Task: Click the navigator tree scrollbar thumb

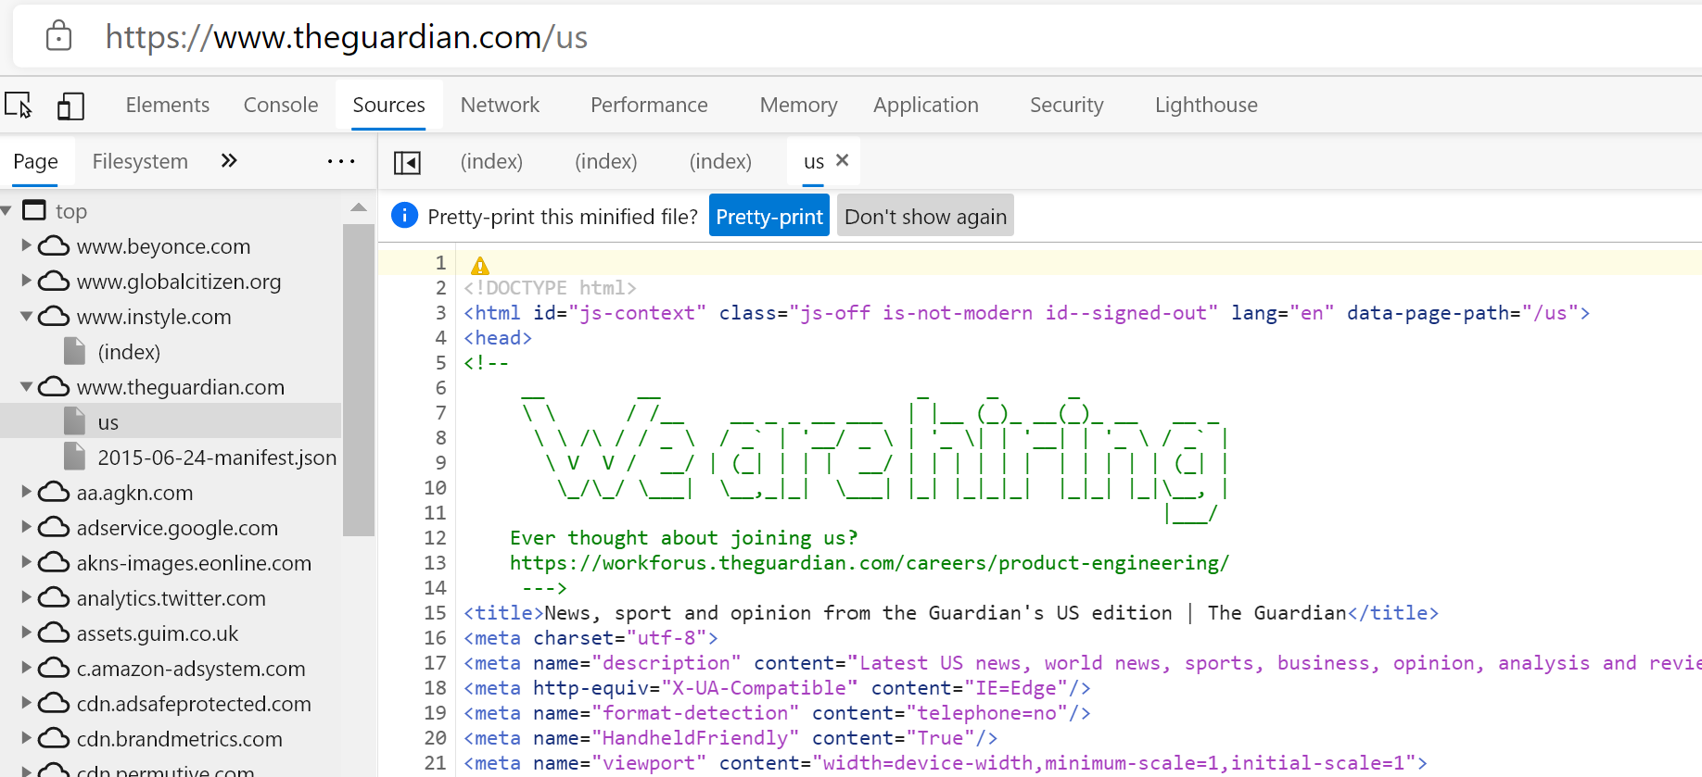Action: tap(358, 379)
